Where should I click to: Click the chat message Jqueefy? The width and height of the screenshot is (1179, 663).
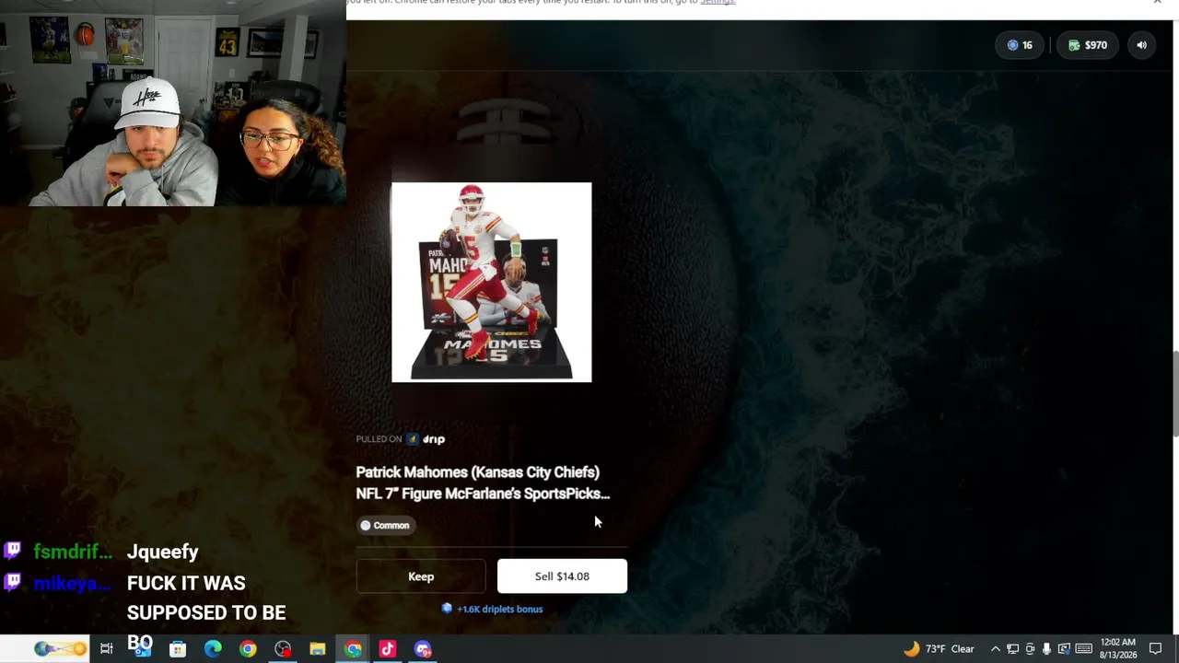[163, 552]
